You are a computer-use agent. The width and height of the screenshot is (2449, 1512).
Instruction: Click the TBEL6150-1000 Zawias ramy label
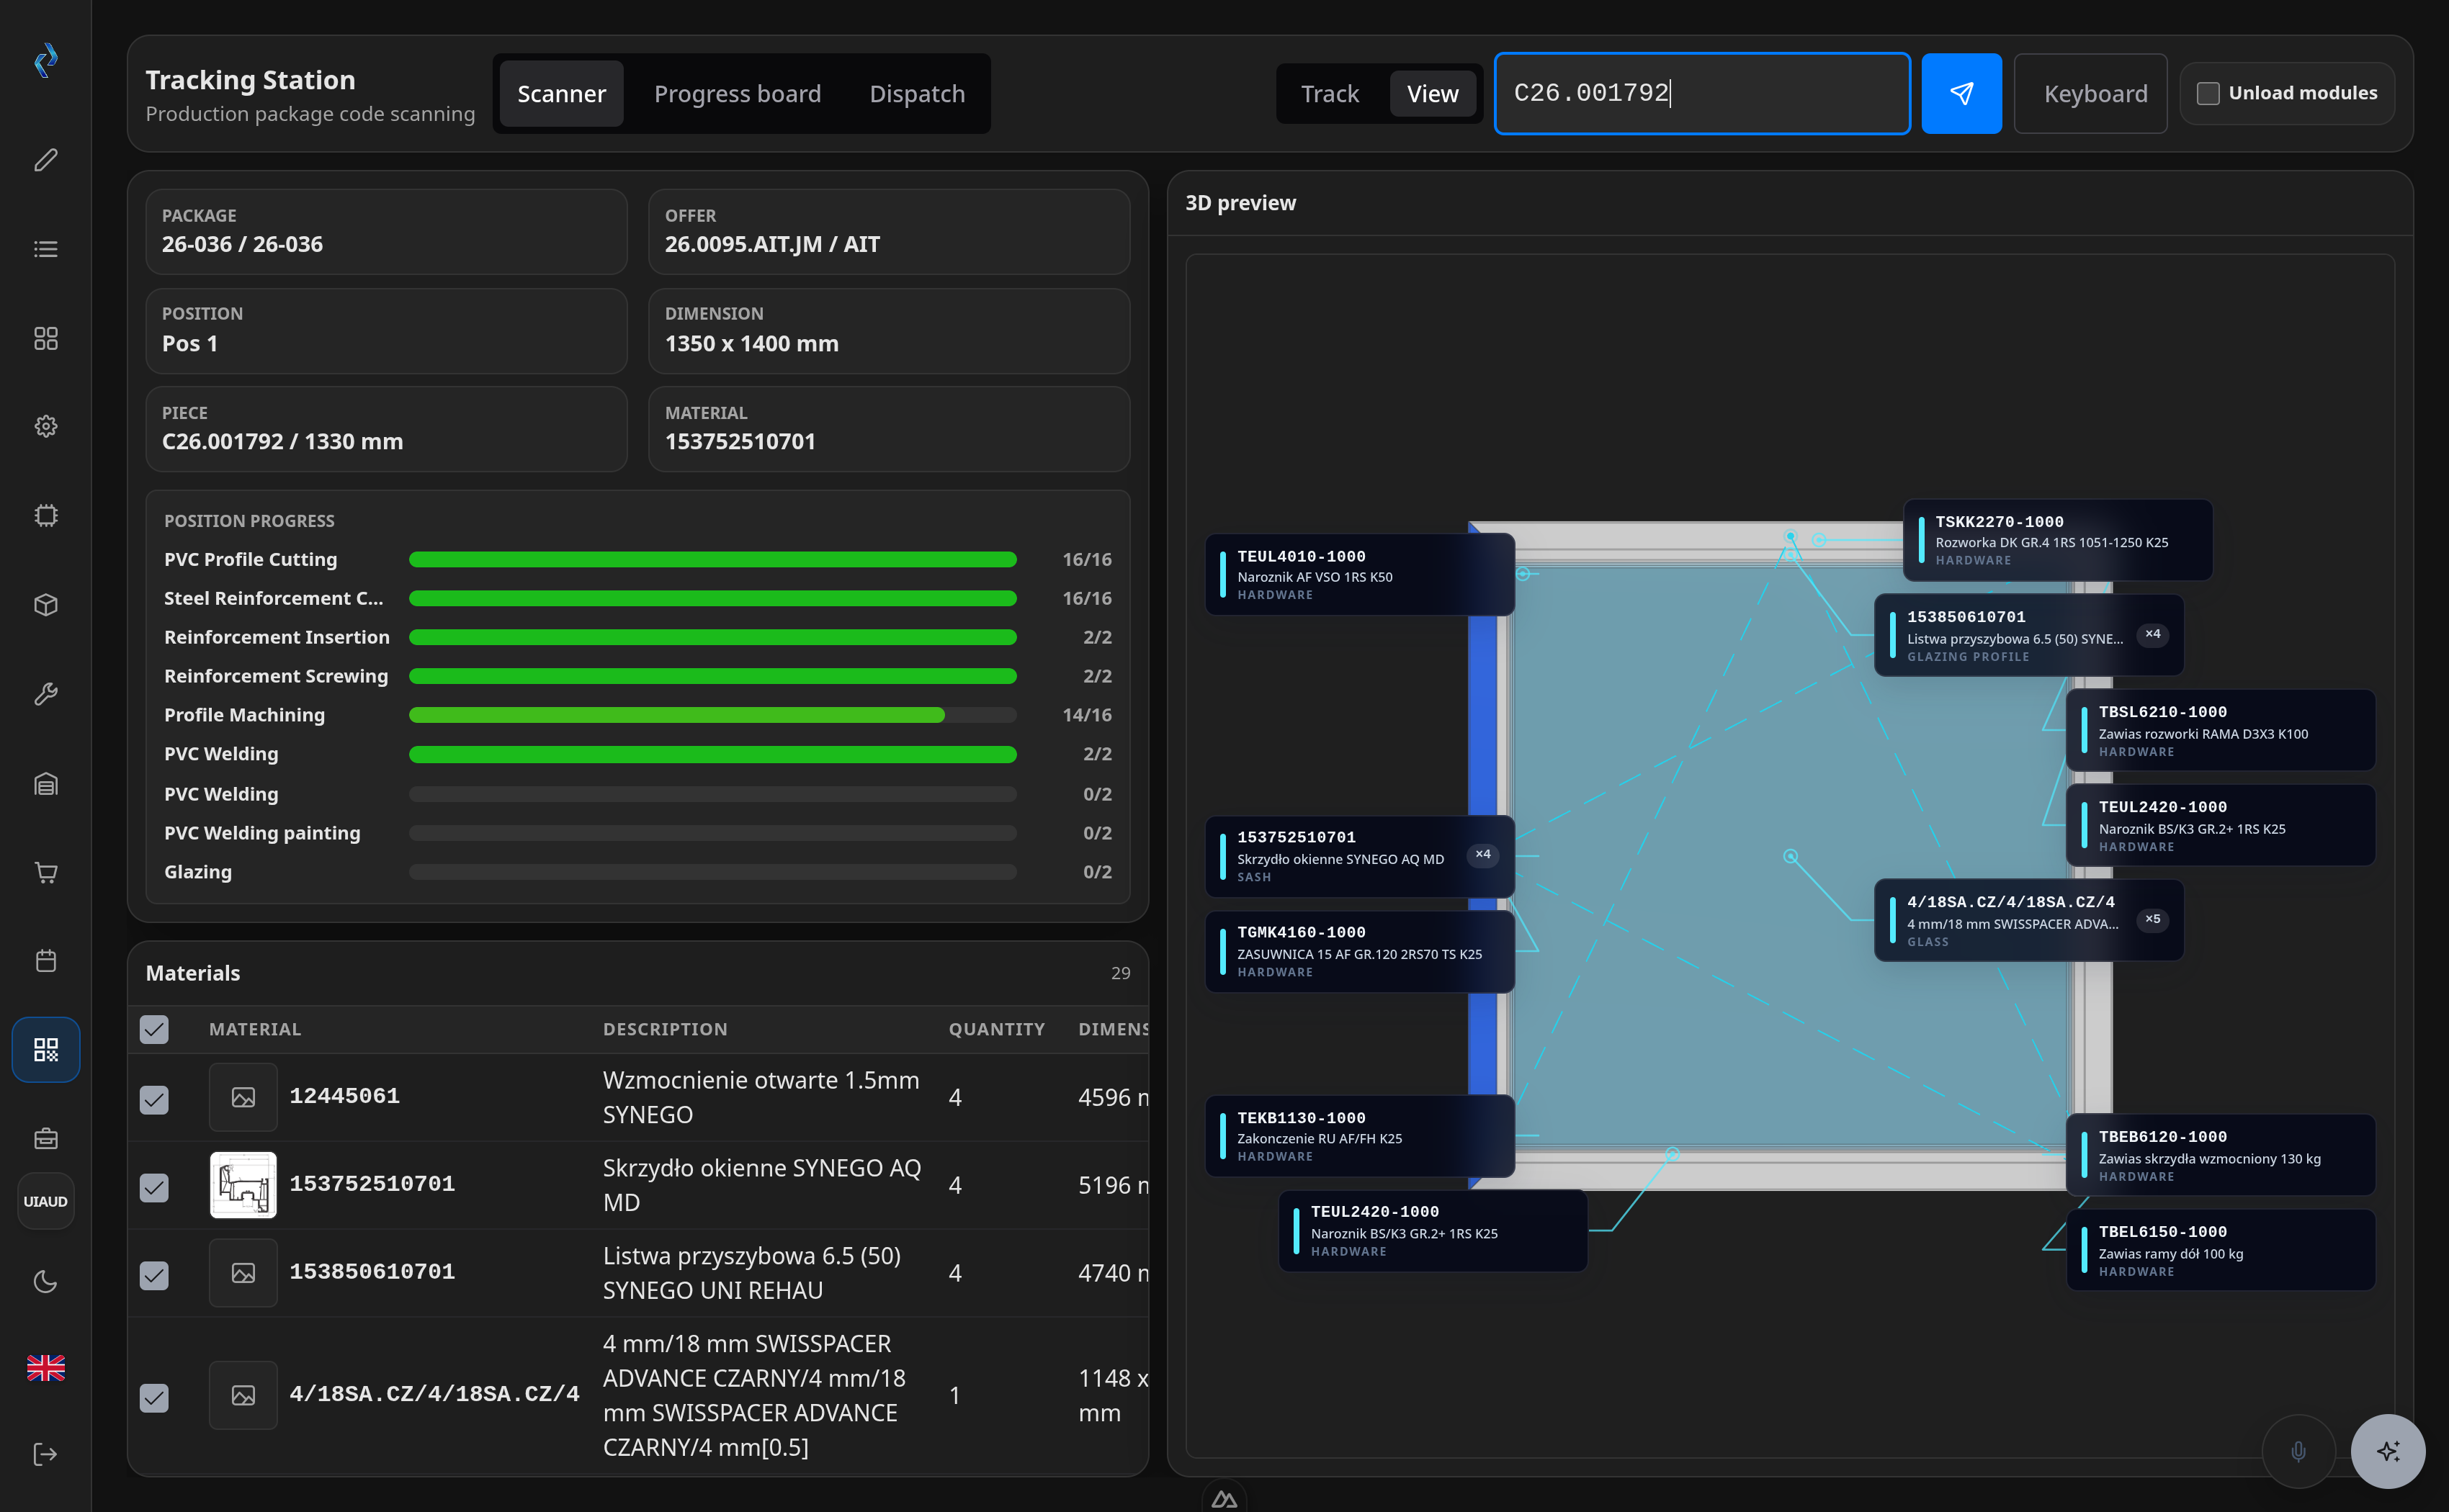2220,1250
